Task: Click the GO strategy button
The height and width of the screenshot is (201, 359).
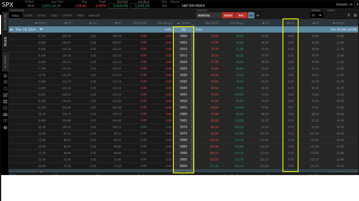Action: tap(251, 15)
